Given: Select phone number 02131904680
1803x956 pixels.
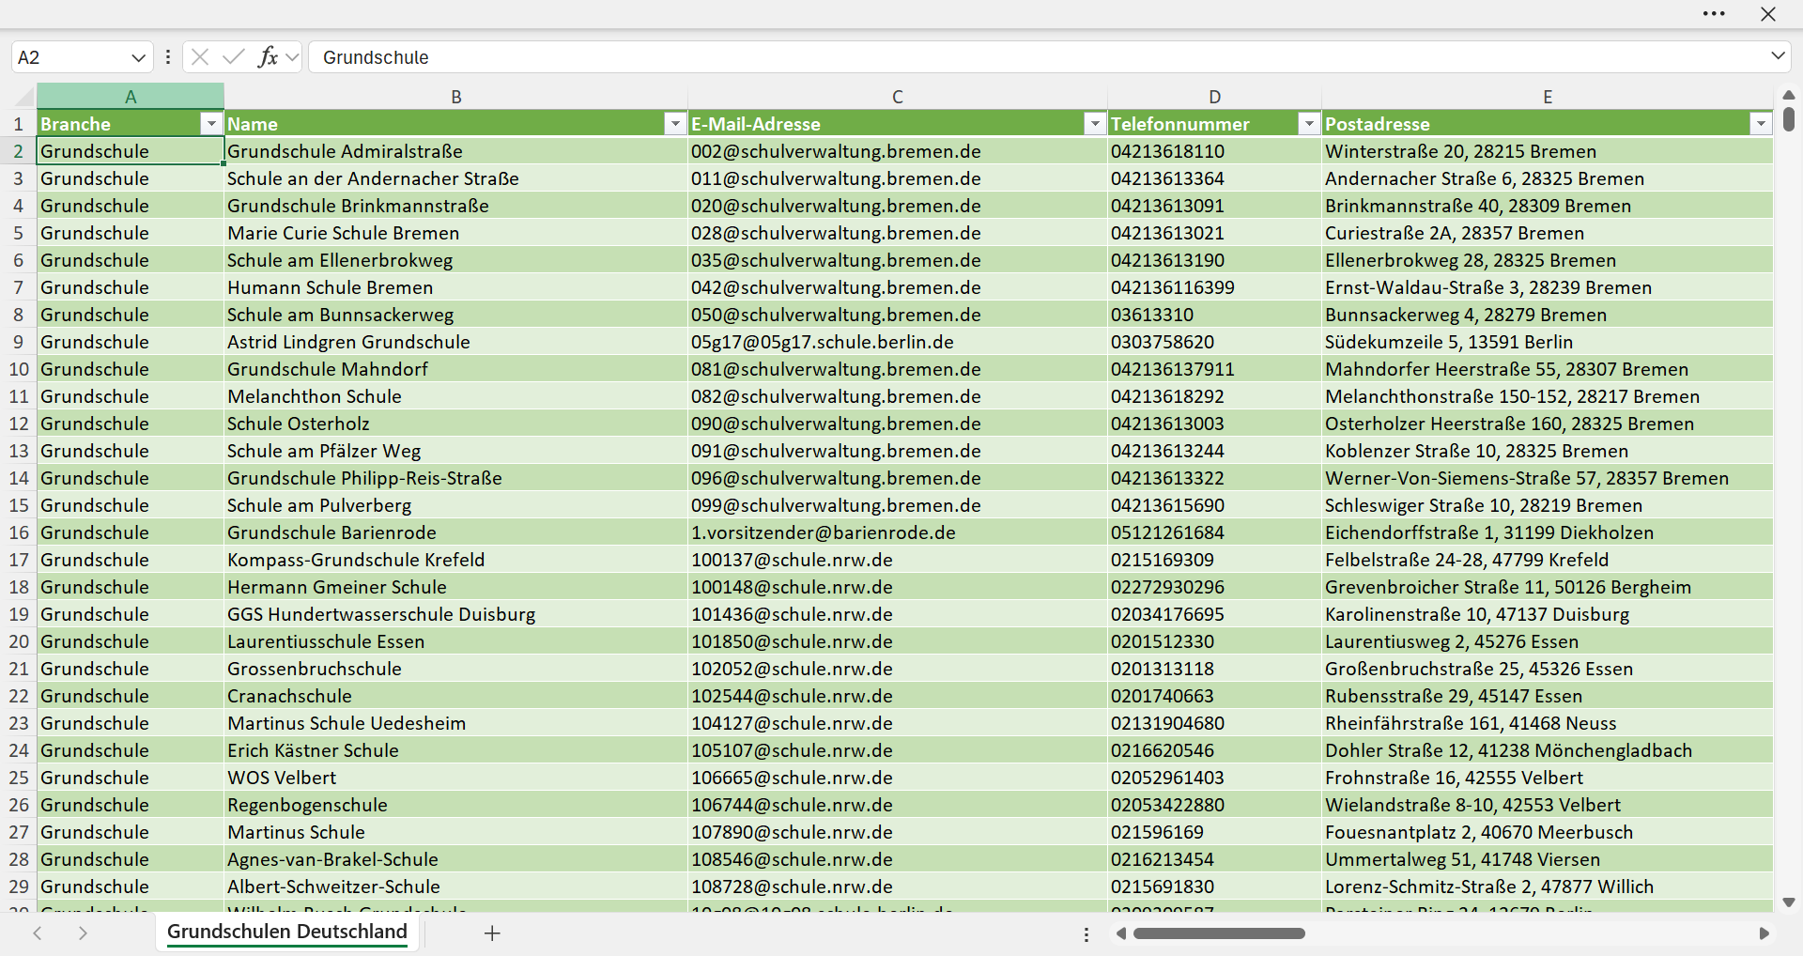Looking at the screenshot, I should pyautogui.click(x=1215, y=723).
